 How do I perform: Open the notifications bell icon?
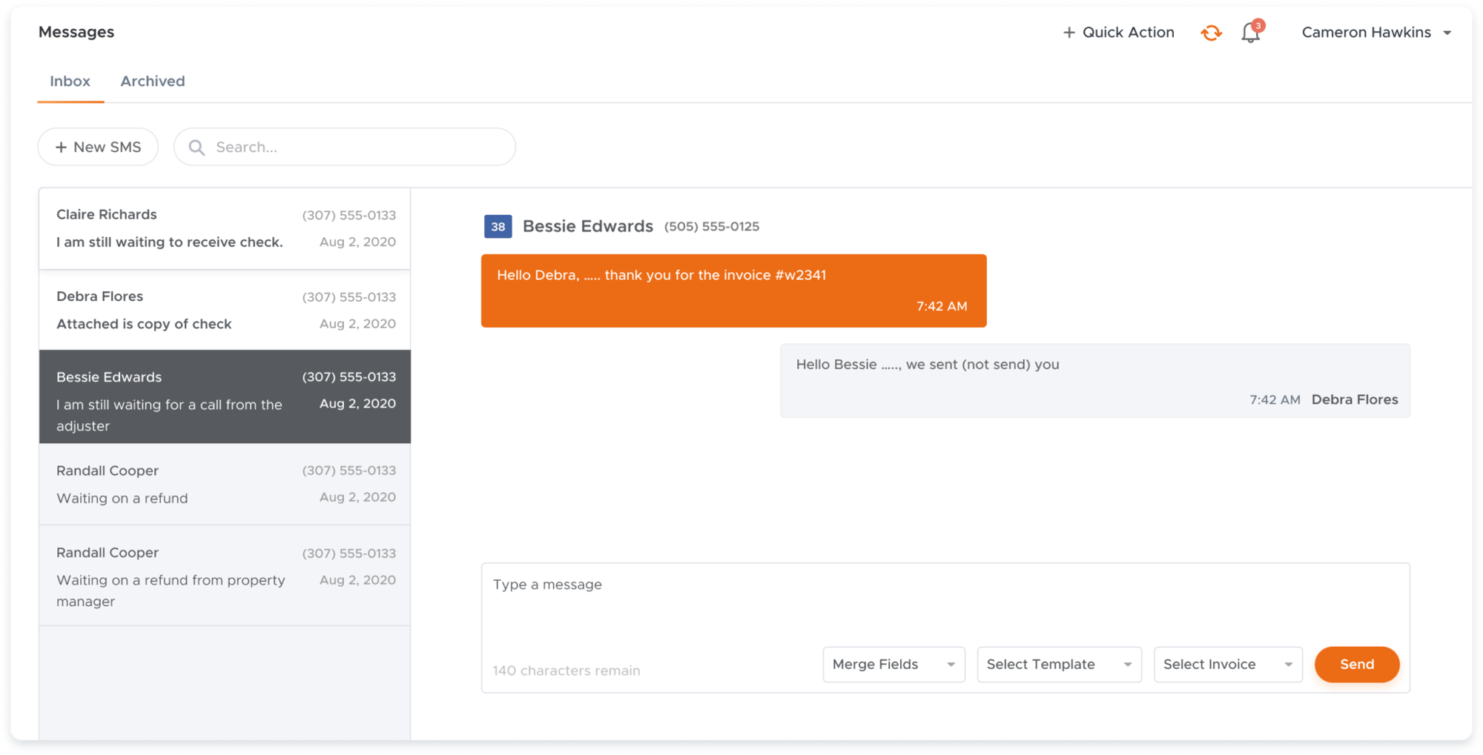pos(1252,32)
